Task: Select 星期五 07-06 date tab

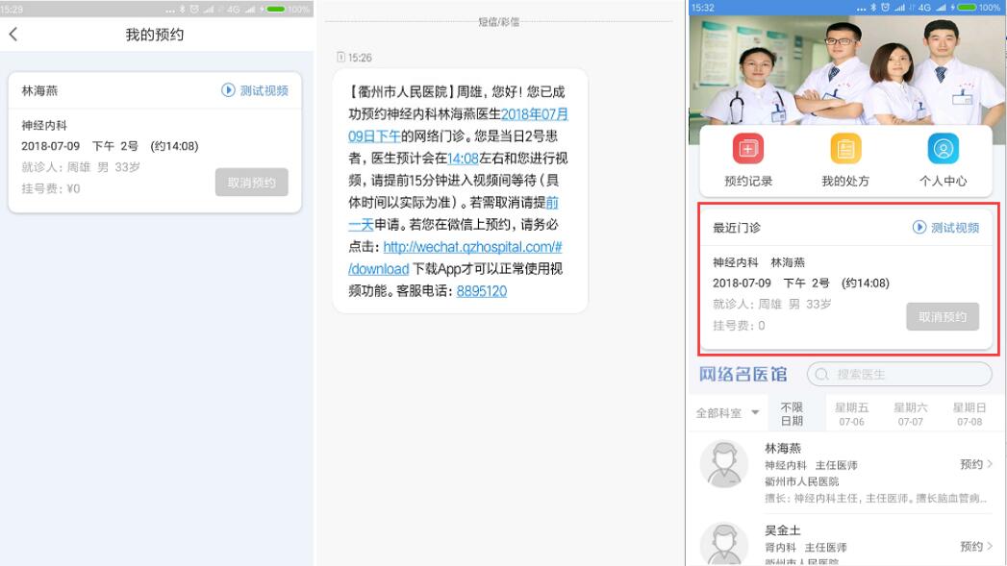Action: click(851, 414)
